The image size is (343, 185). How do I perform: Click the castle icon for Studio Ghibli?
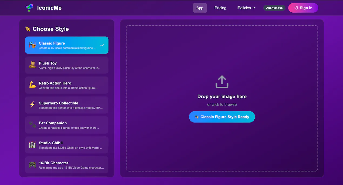[32, 145]
